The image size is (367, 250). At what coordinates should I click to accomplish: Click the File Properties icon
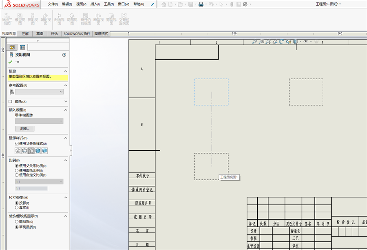(239, 4)
